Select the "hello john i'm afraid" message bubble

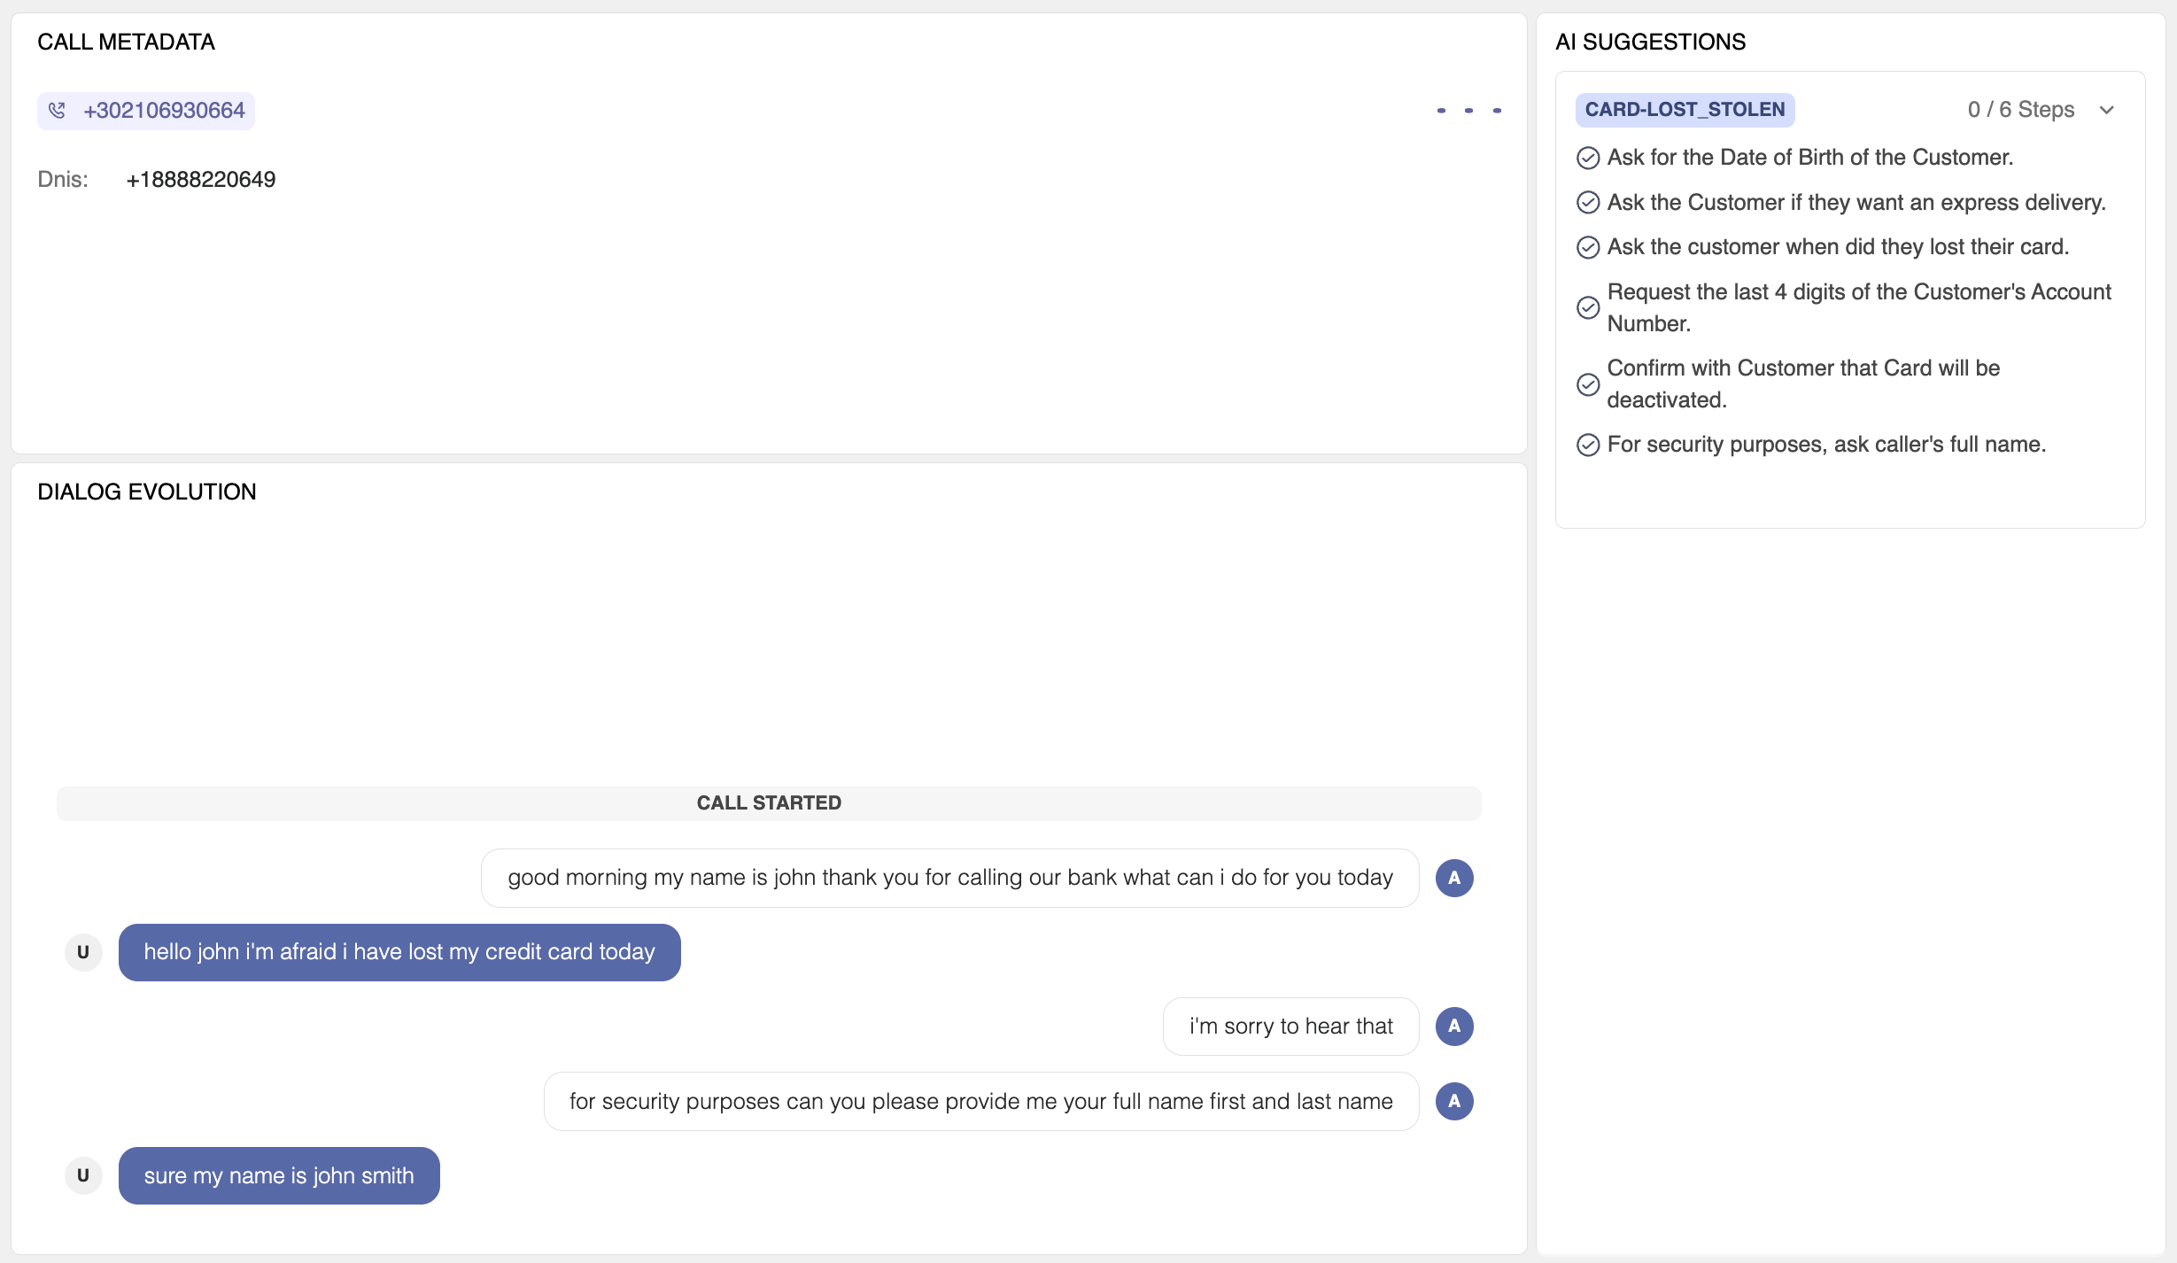coord(399,952)
